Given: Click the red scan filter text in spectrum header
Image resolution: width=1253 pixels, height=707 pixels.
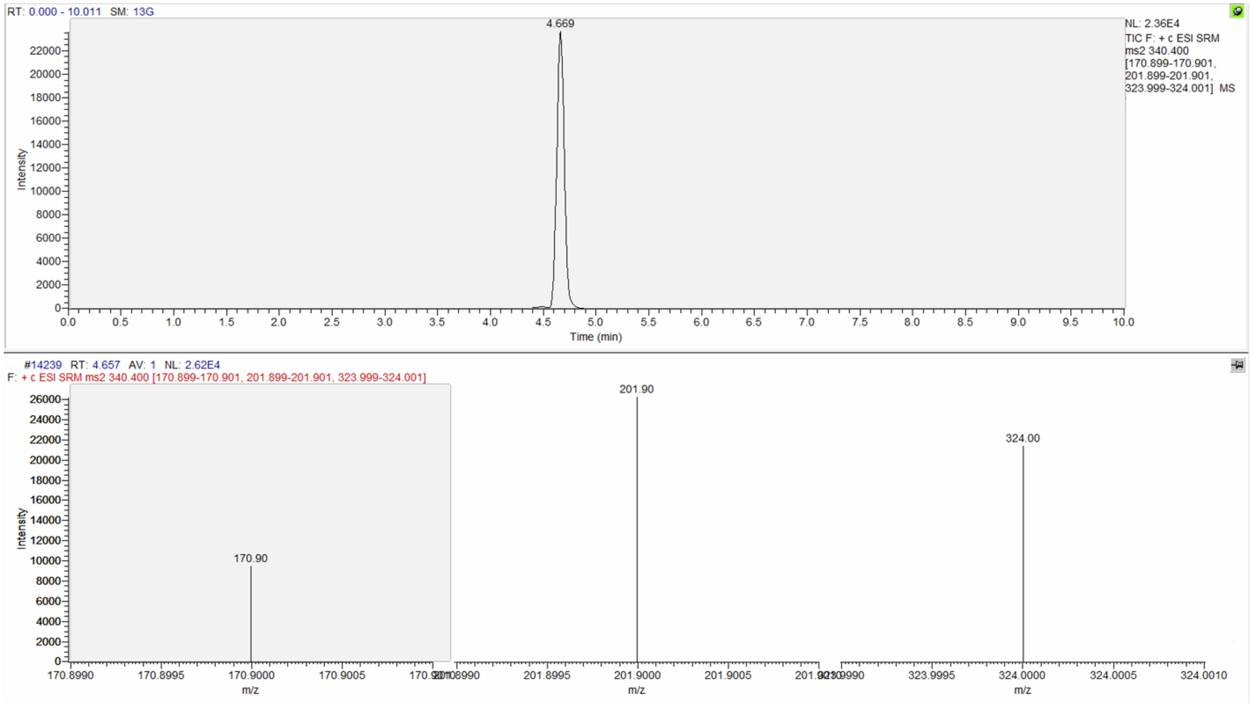Looking at the screenshot, I should [224, 377].
